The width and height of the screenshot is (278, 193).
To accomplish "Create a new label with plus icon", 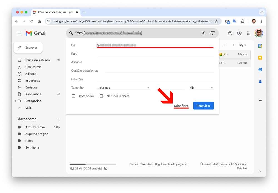I will [59, 119].
